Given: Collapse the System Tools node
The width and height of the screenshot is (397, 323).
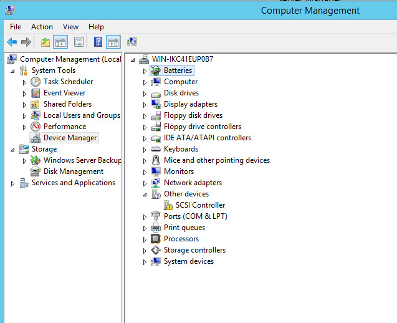Looking at the screenshot, I should [12, 72].
